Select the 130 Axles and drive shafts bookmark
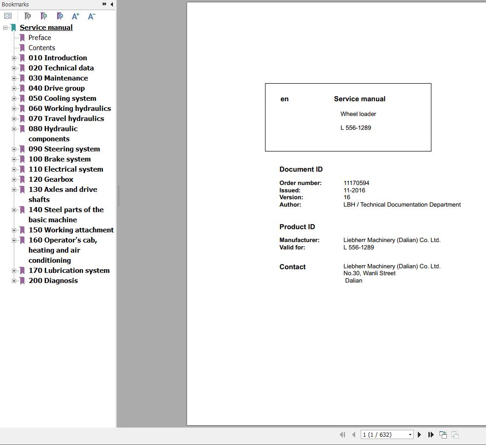The width and height of the screenshot is (486, 445). pyautogui.click(x=63, y=195)
